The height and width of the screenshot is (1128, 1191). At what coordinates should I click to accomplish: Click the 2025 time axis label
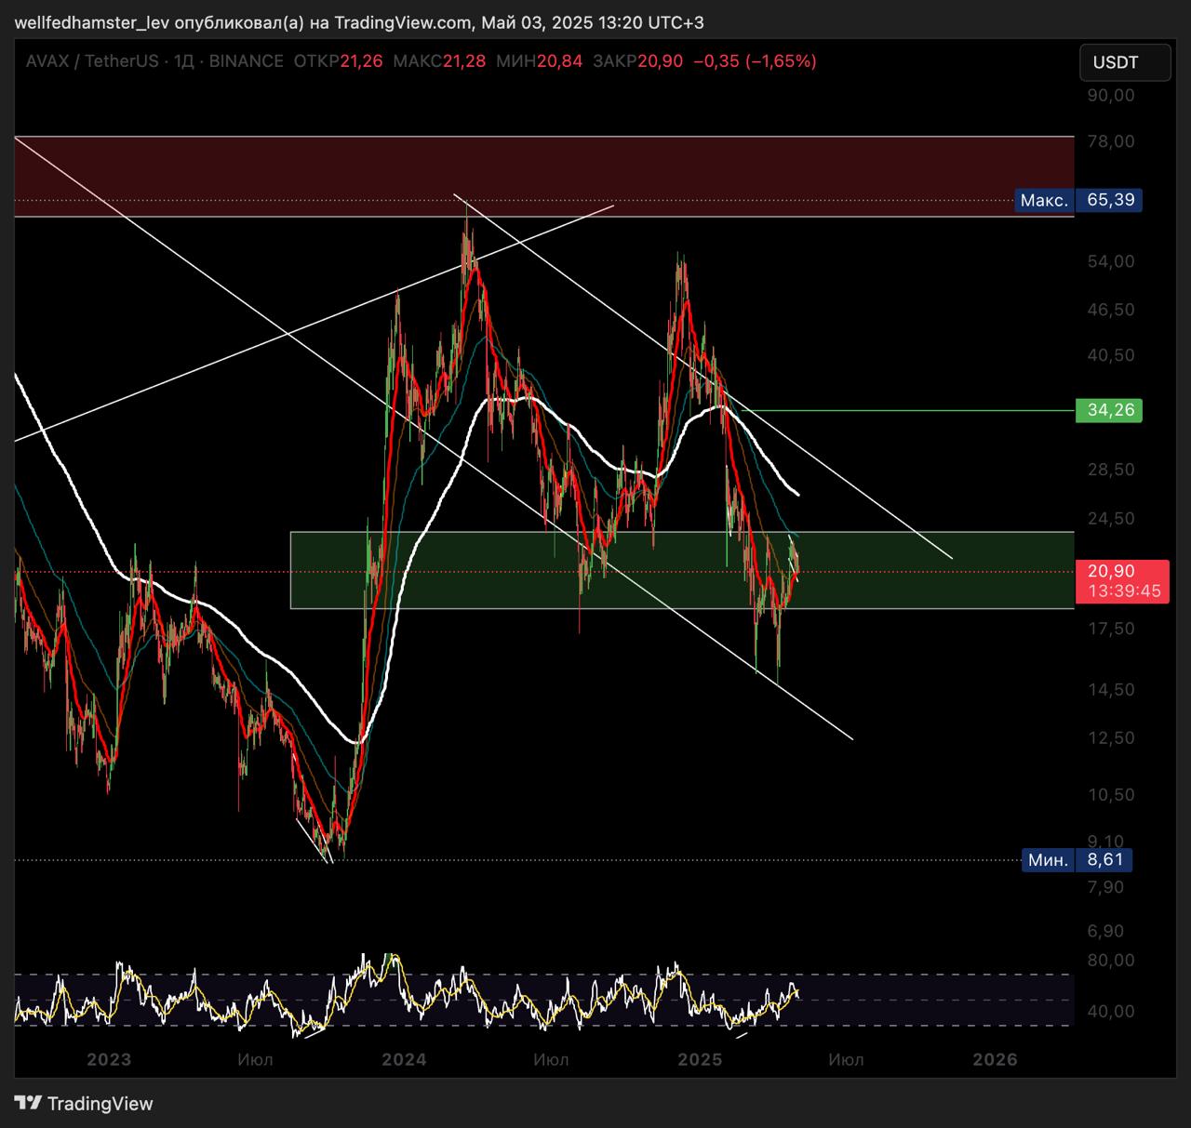[700, 1059]
